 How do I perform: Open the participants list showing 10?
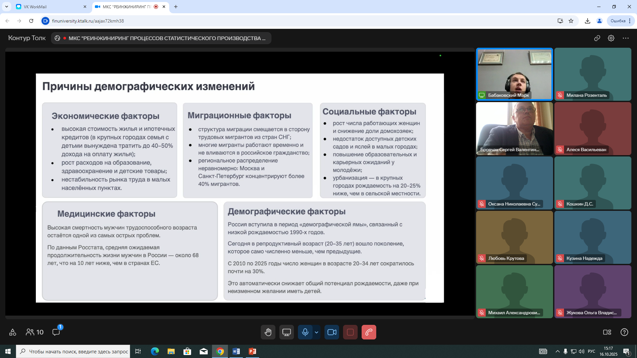click(x=35, y=332)
